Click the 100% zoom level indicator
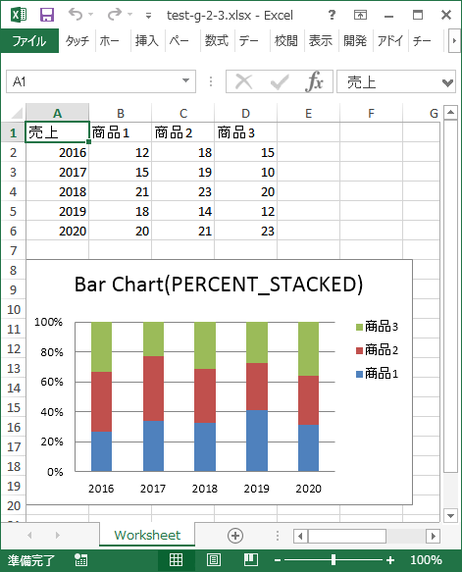This screenshot has width=462, height=572. click(x=426, y=560)
